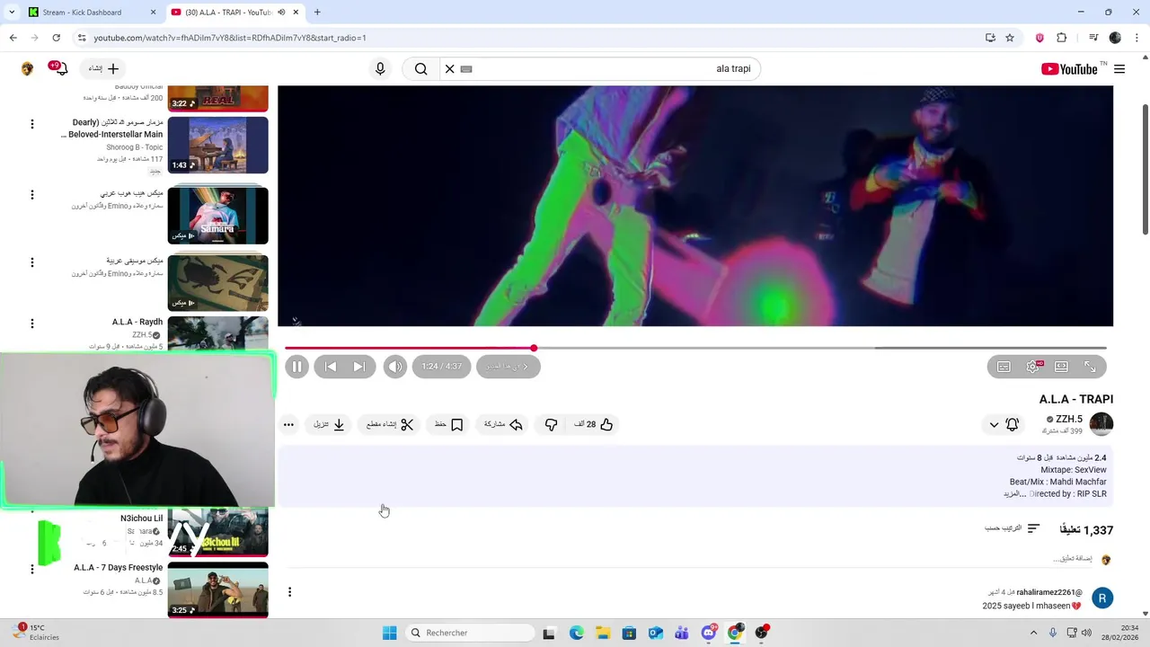Create a clip with scissors icon
Viewport: 1150px width, 647px height.
[x=390, y=424]
